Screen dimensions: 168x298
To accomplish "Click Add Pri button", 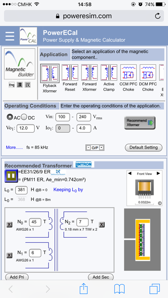I will (17, 277).
